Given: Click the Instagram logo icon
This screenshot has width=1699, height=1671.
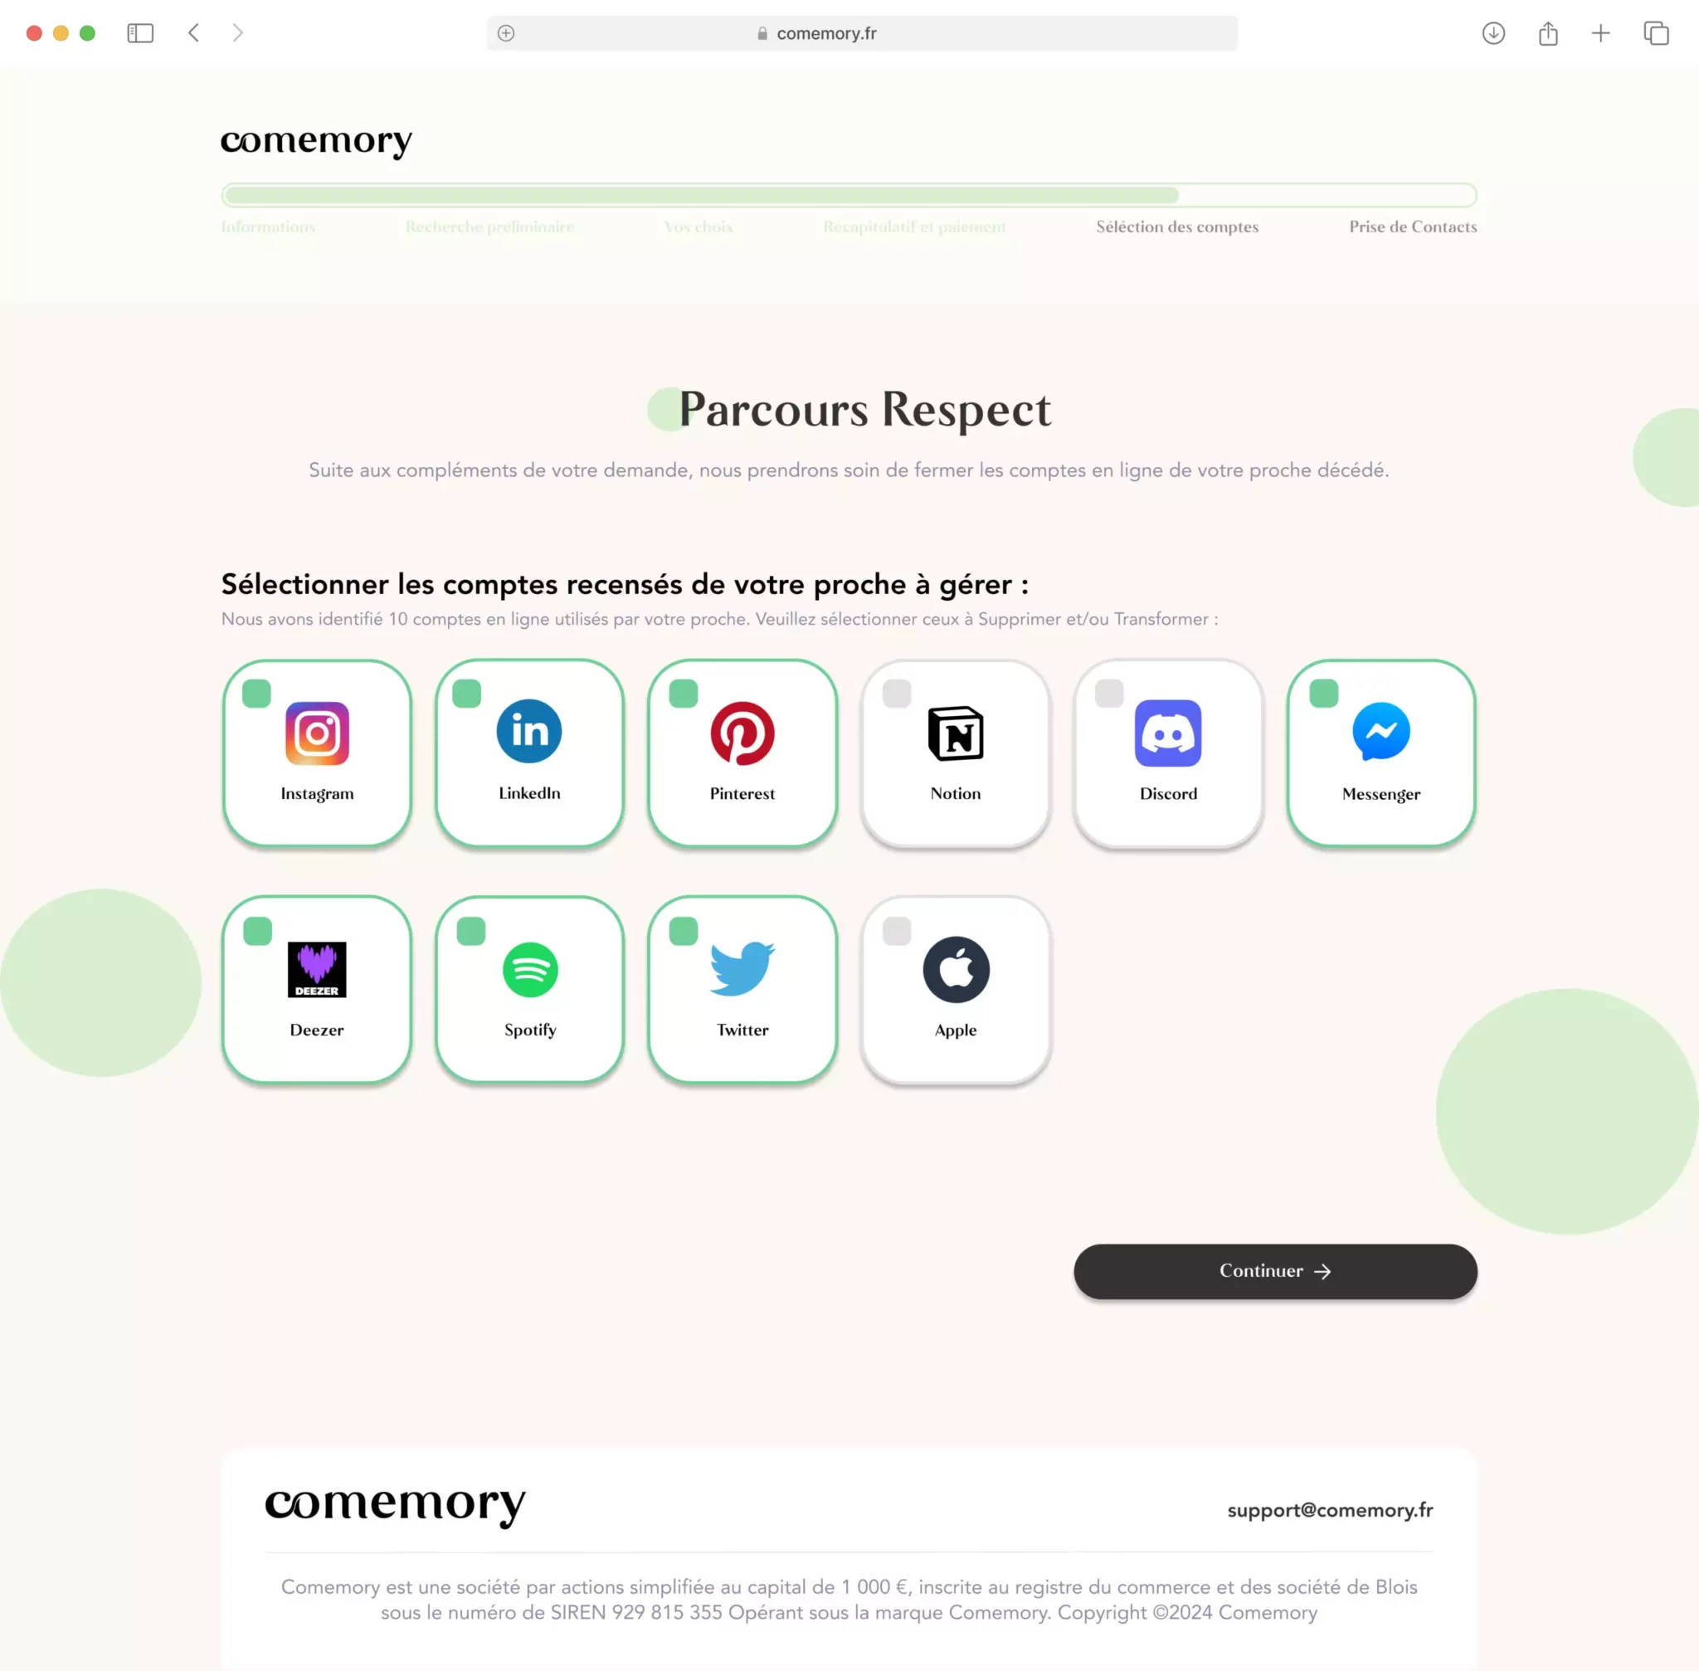Looking at the screenshot, I should tap(317, 733).
